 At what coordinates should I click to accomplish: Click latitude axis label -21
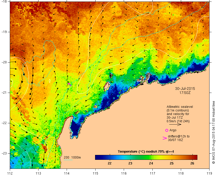[x=4, y=93]
